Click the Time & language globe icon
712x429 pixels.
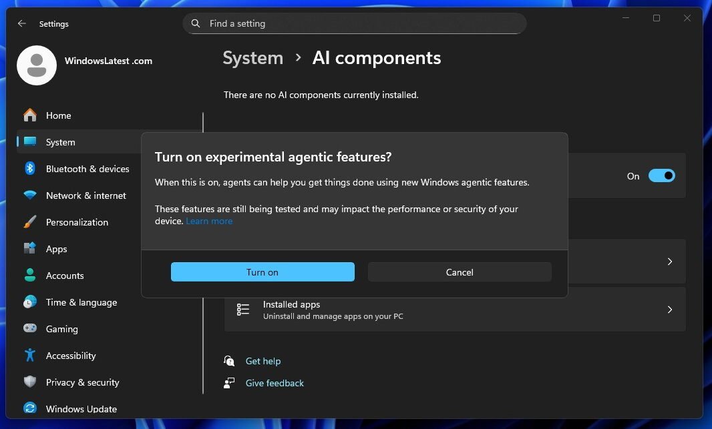pos(30,302)
